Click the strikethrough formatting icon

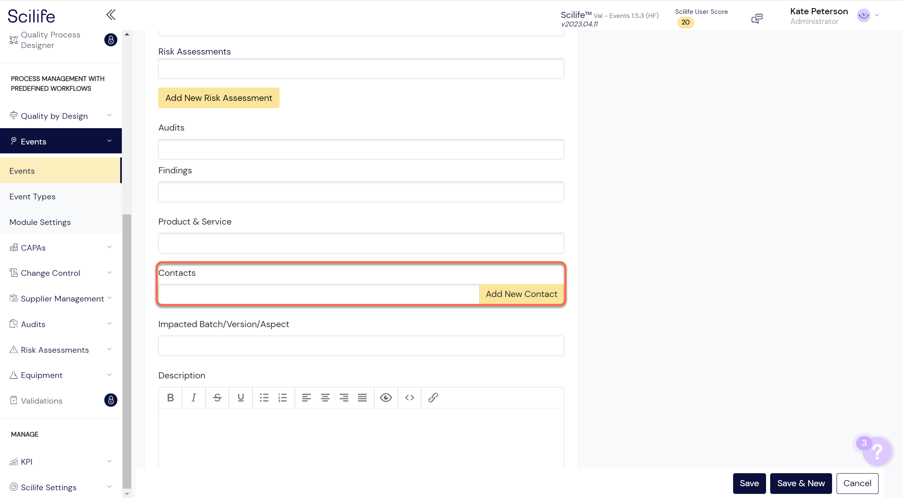pos(217,398)
